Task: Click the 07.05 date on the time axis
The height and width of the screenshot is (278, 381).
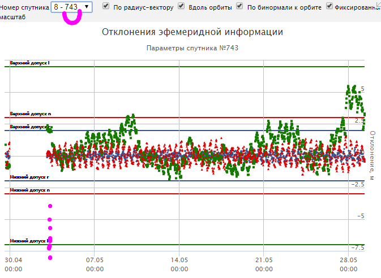Action: (x=95, y=260)
